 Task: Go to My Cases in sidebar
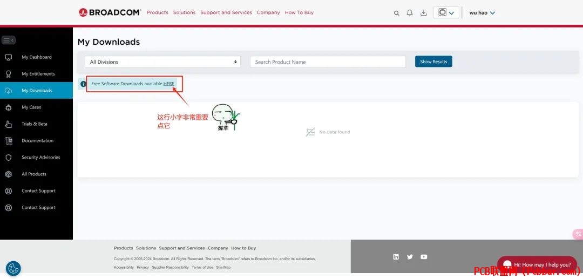(37, 107)
